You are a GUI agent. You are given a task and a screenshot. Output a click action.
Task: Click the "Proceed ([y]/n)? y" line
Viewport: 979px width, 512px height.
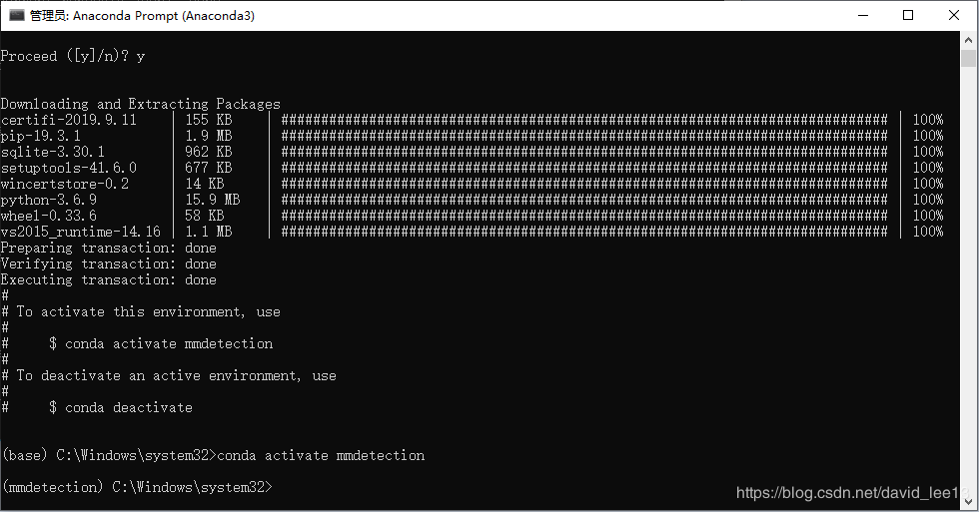pos(73,56)
